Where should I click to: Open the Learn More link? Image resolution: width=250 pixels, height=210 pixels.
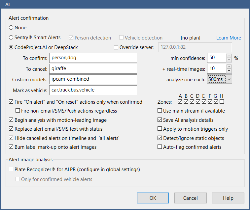(x=229, y=38)
